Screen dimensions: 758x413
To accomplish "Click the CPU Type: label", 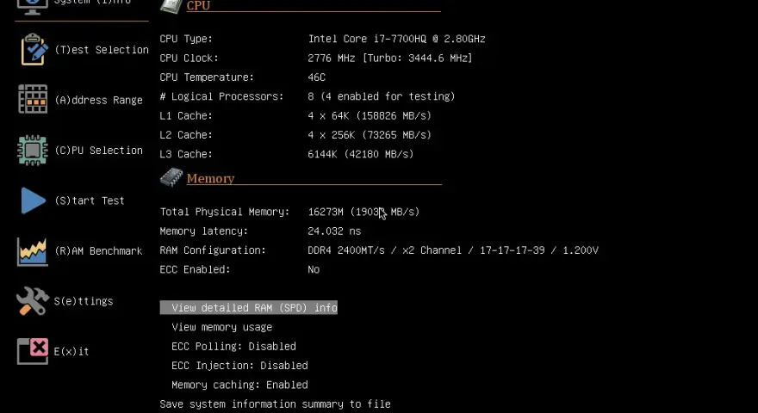I will coord(186,39).
